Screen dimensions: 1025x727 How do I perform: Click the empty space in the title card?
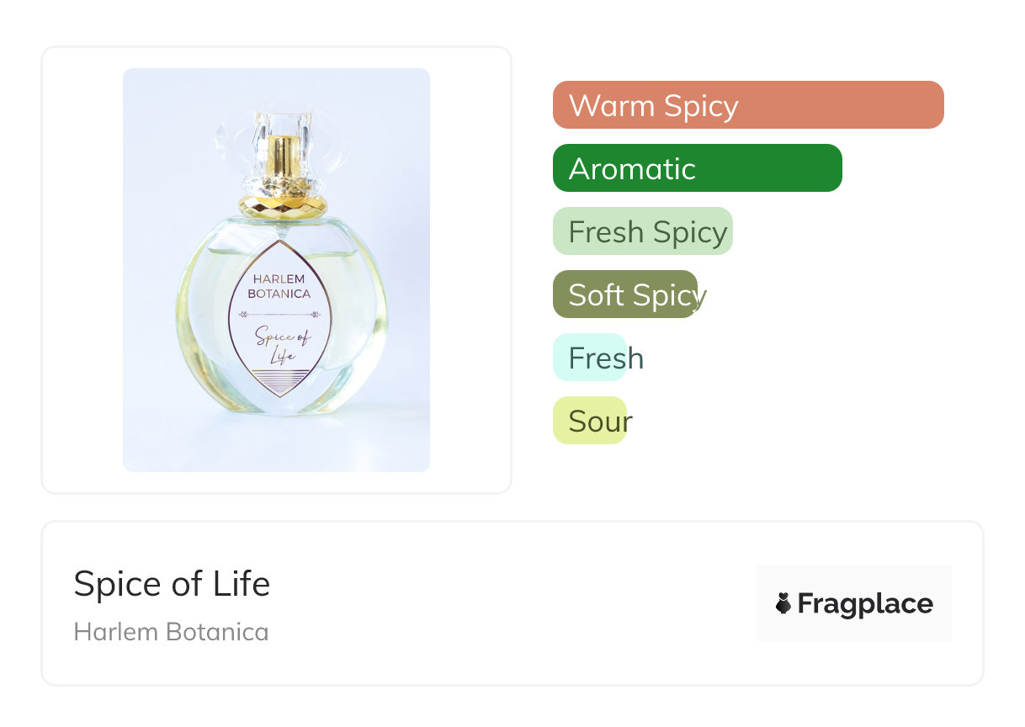coord(505,603)
